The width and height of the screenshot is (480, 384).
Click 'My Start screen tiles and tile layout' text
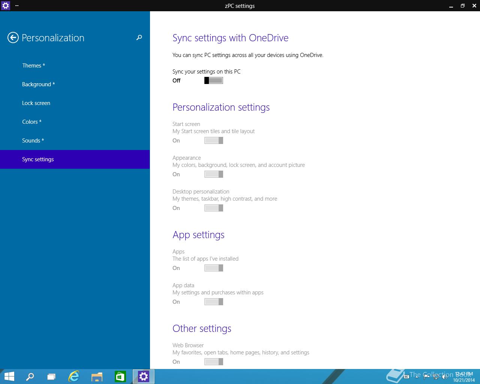(213, 131)
